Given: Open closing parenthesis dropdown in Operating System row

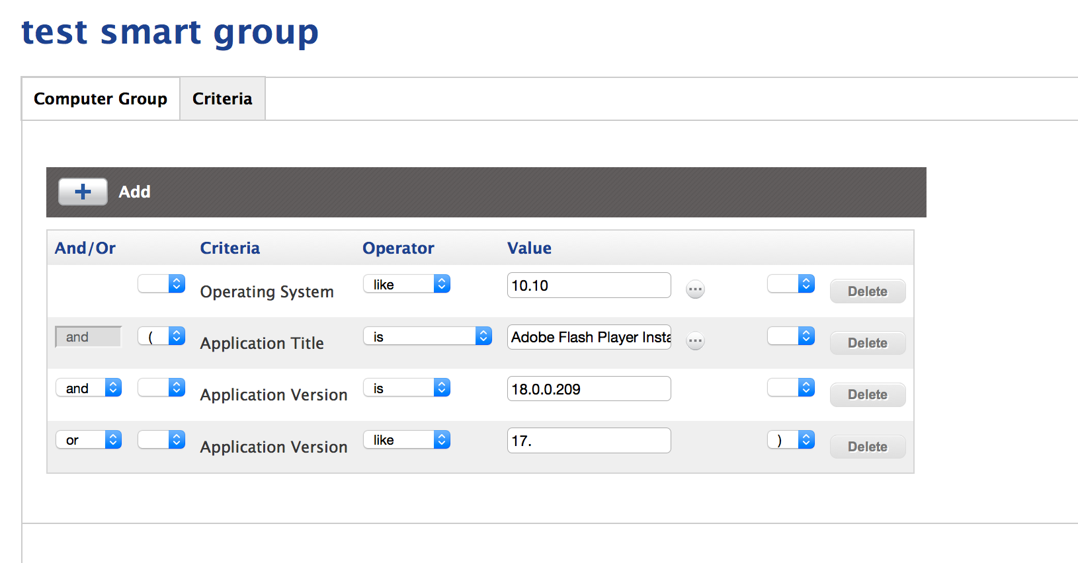Looking at the screenshot, I should [791, 283].
